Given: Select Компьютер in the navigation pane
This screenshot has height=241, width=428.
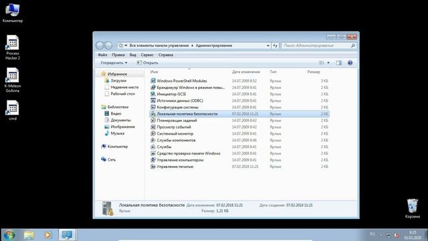Looking at the screenshot, I should tap(118, 147).
